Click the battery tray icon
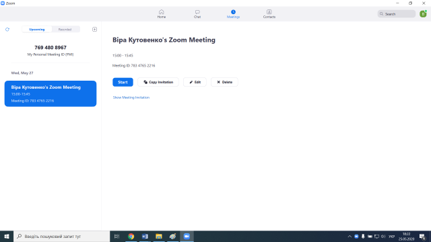Screen dimensions: 431x242 370,236
